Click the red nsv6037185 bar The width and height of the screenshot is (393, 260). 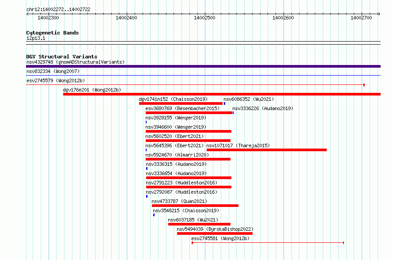pos(199,224)
